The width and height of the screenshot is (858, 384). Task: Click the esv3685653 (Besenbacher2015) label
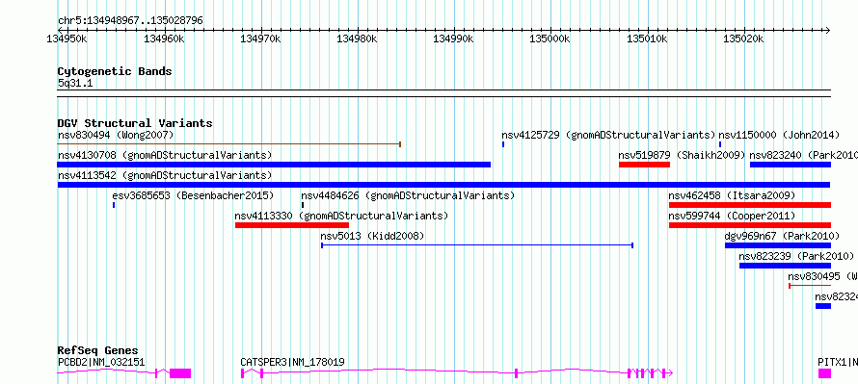[193, 195]
